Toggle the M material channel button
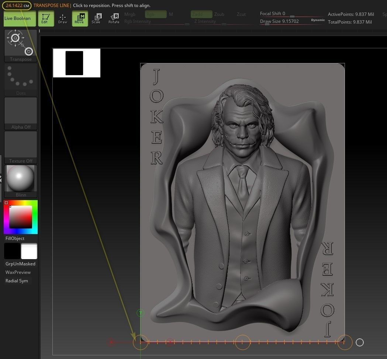Screen dimensions: 387x359 point(171,14)
